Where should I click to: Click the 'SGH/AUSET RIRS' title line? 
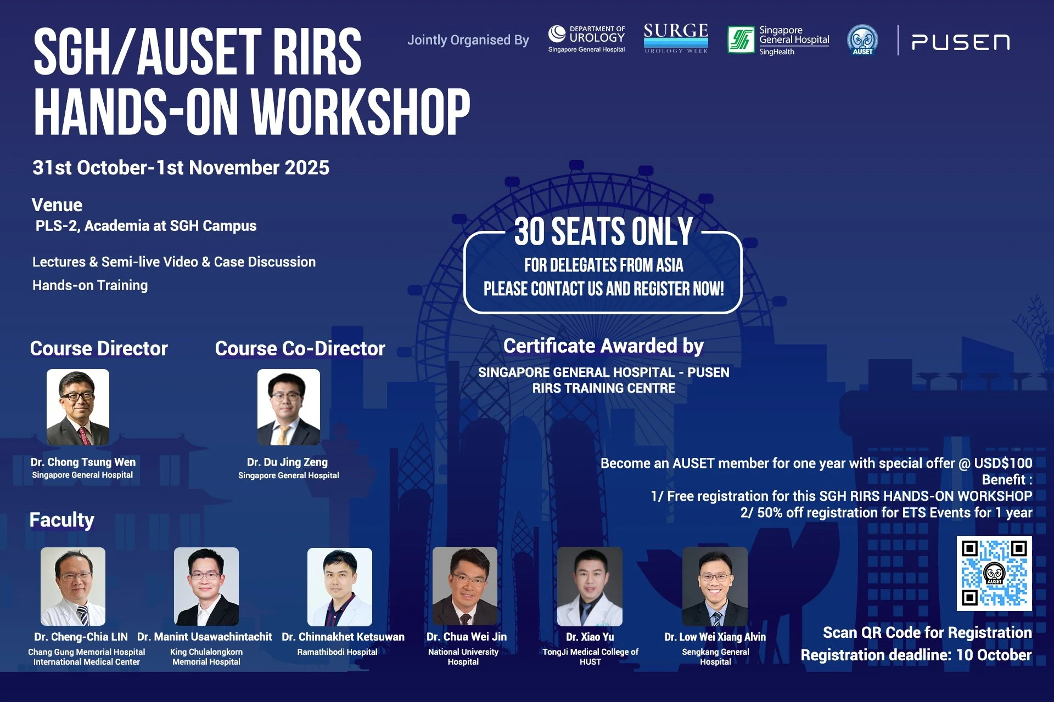click(x=197, y=52)
